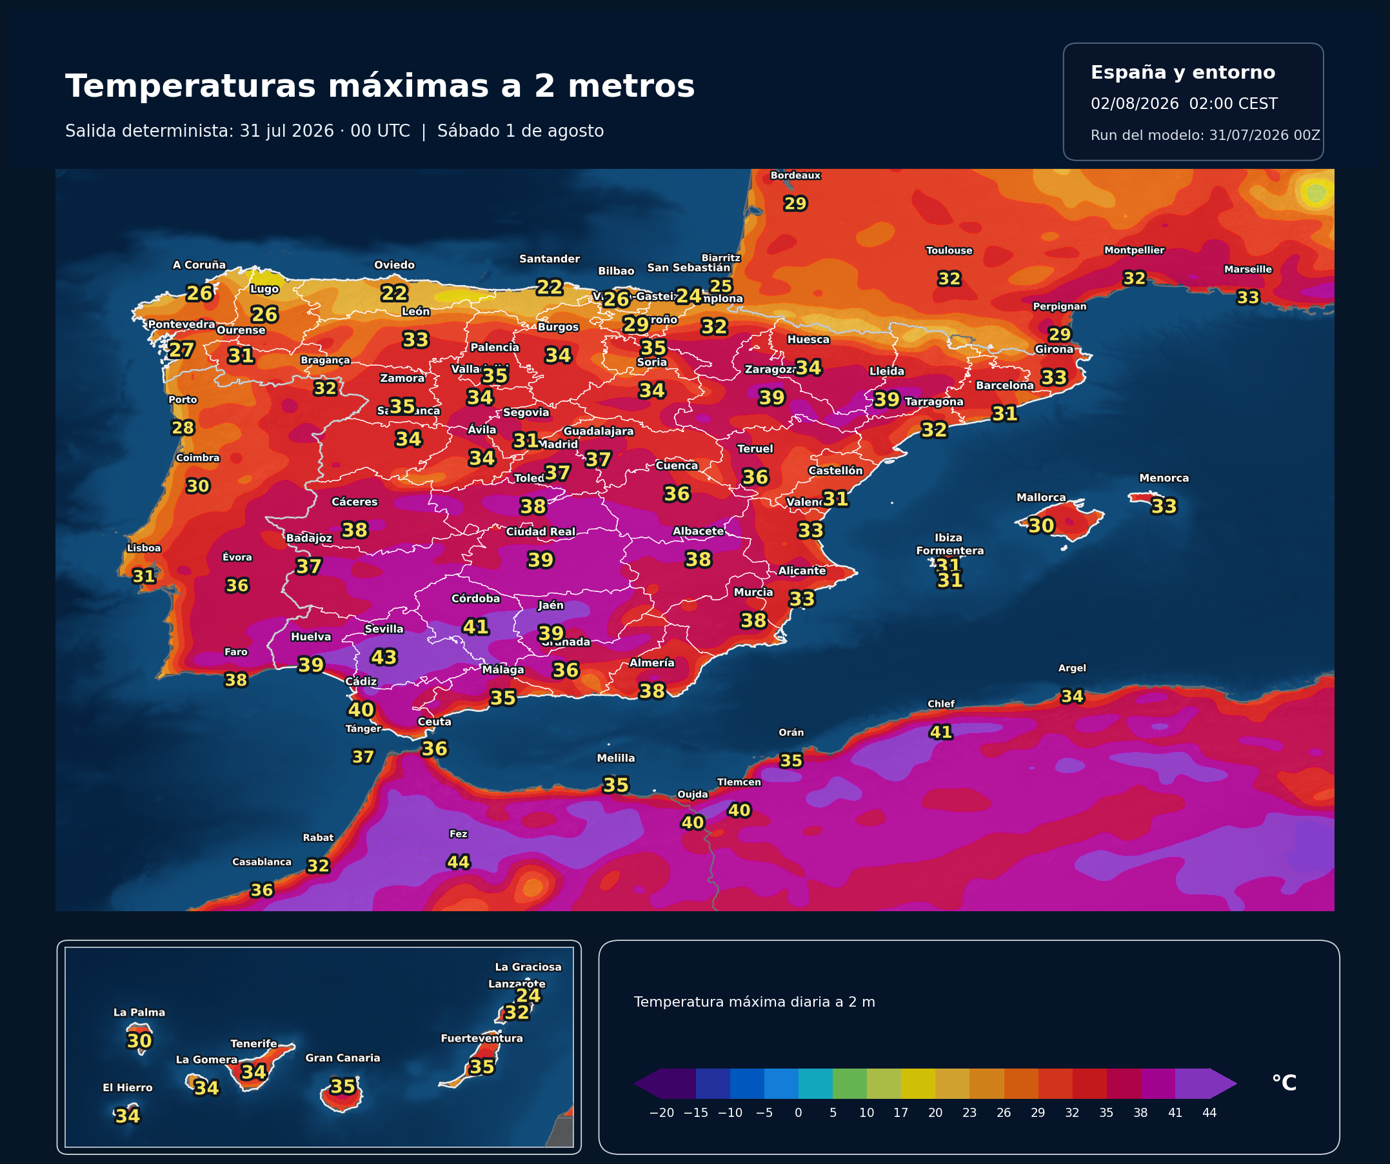Click the Toulouse city label
The height and width of the screenshot is (1164, 1390).
(949, 250)
